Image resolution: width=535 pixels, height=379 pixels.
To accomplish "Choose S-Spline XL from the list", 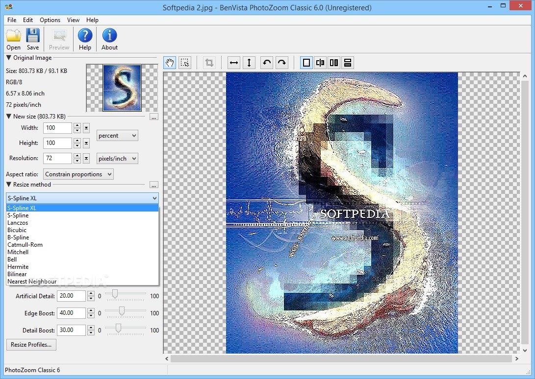I will (x=82, y=208).
